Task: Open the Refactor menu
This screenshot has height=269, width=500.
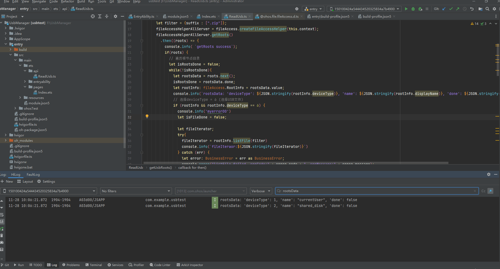Action: [x=67, y=1]
